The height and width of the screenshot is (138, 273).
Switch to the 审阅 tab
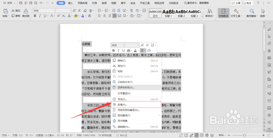pyautogui.click(x=104, y=3)
